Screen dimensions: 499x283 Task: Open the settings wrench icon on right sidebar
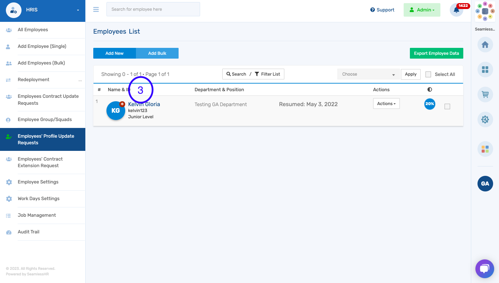coord(485,119)
